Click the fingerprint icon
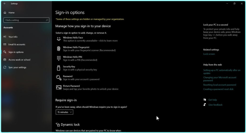 59,49
